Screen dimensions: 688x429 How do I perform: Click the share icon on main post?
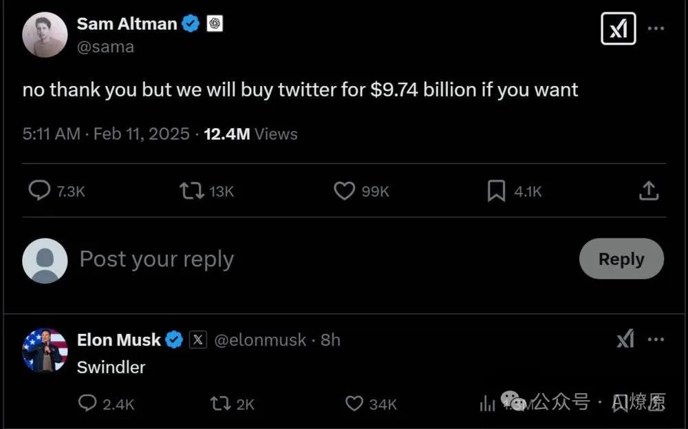pos(649,191)
